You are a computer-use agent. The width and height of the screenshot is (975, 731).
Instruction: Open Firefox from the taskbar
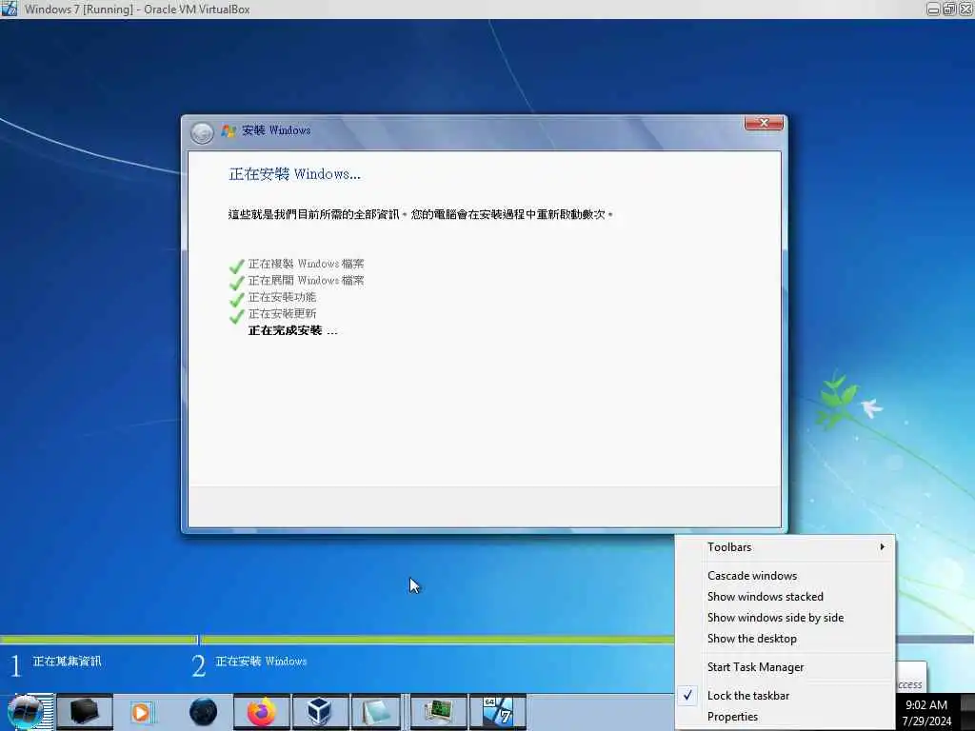click(262, 712)
